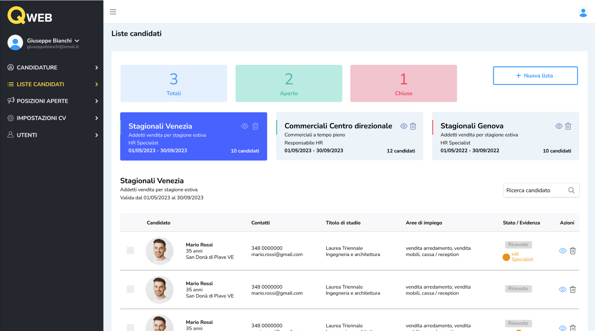Screen dimensions: 595x331
Task: Click the orange HR Specialist status dot
Action: pos(505,257)
